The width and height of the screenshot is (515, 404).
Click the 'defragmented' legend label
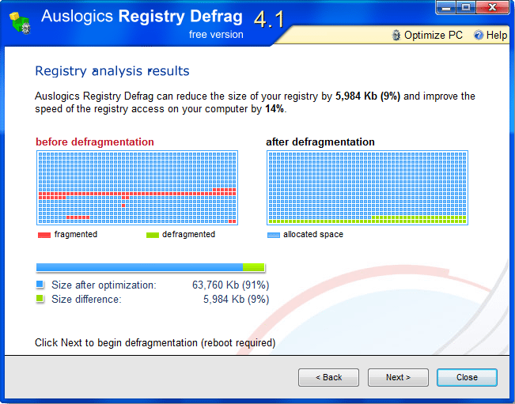click(x=188, y=234)
